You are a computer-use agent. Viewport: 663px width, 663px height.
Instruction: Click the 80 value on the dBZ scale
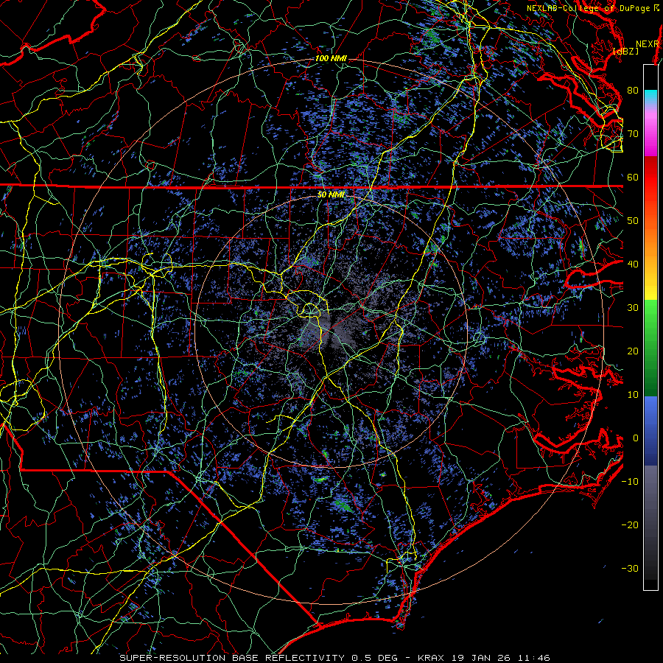(633, 91)
